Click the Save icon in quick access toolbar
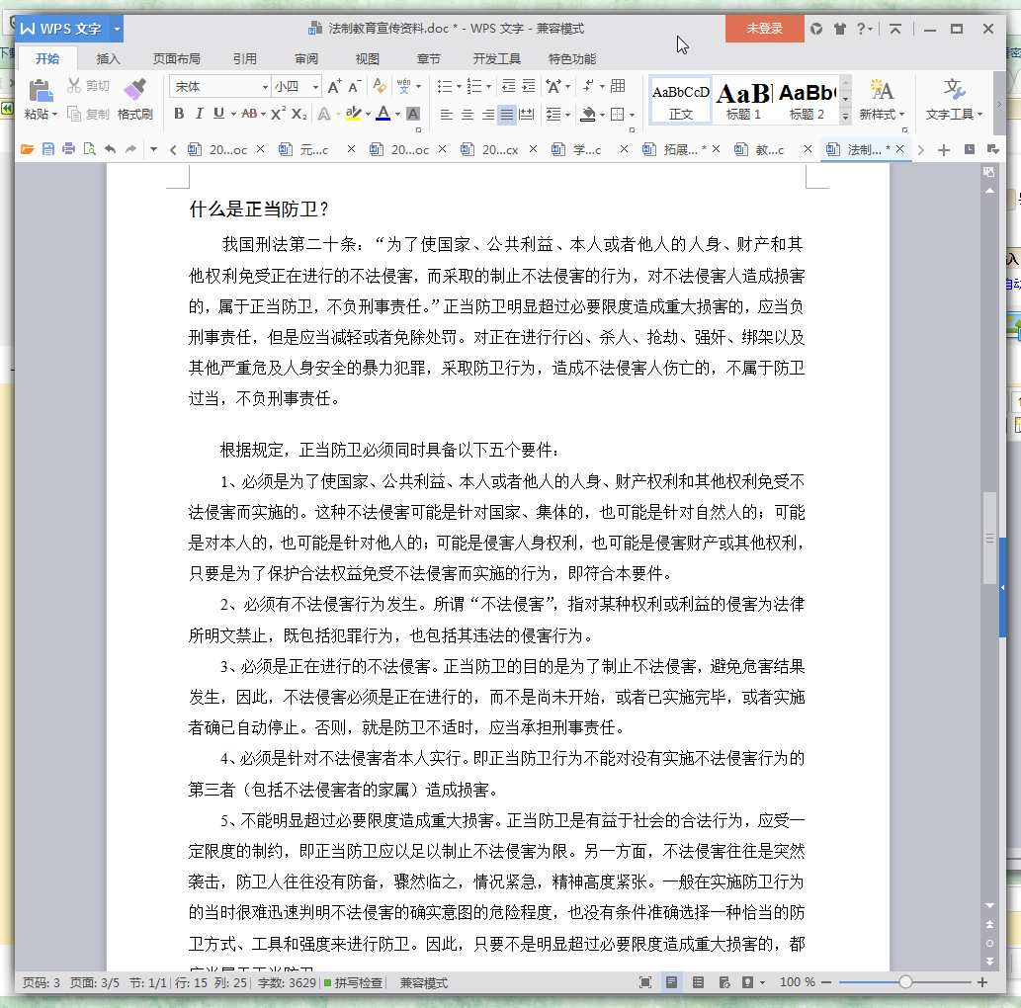This screenshot has width=1021, height=1008. [47, 150]
